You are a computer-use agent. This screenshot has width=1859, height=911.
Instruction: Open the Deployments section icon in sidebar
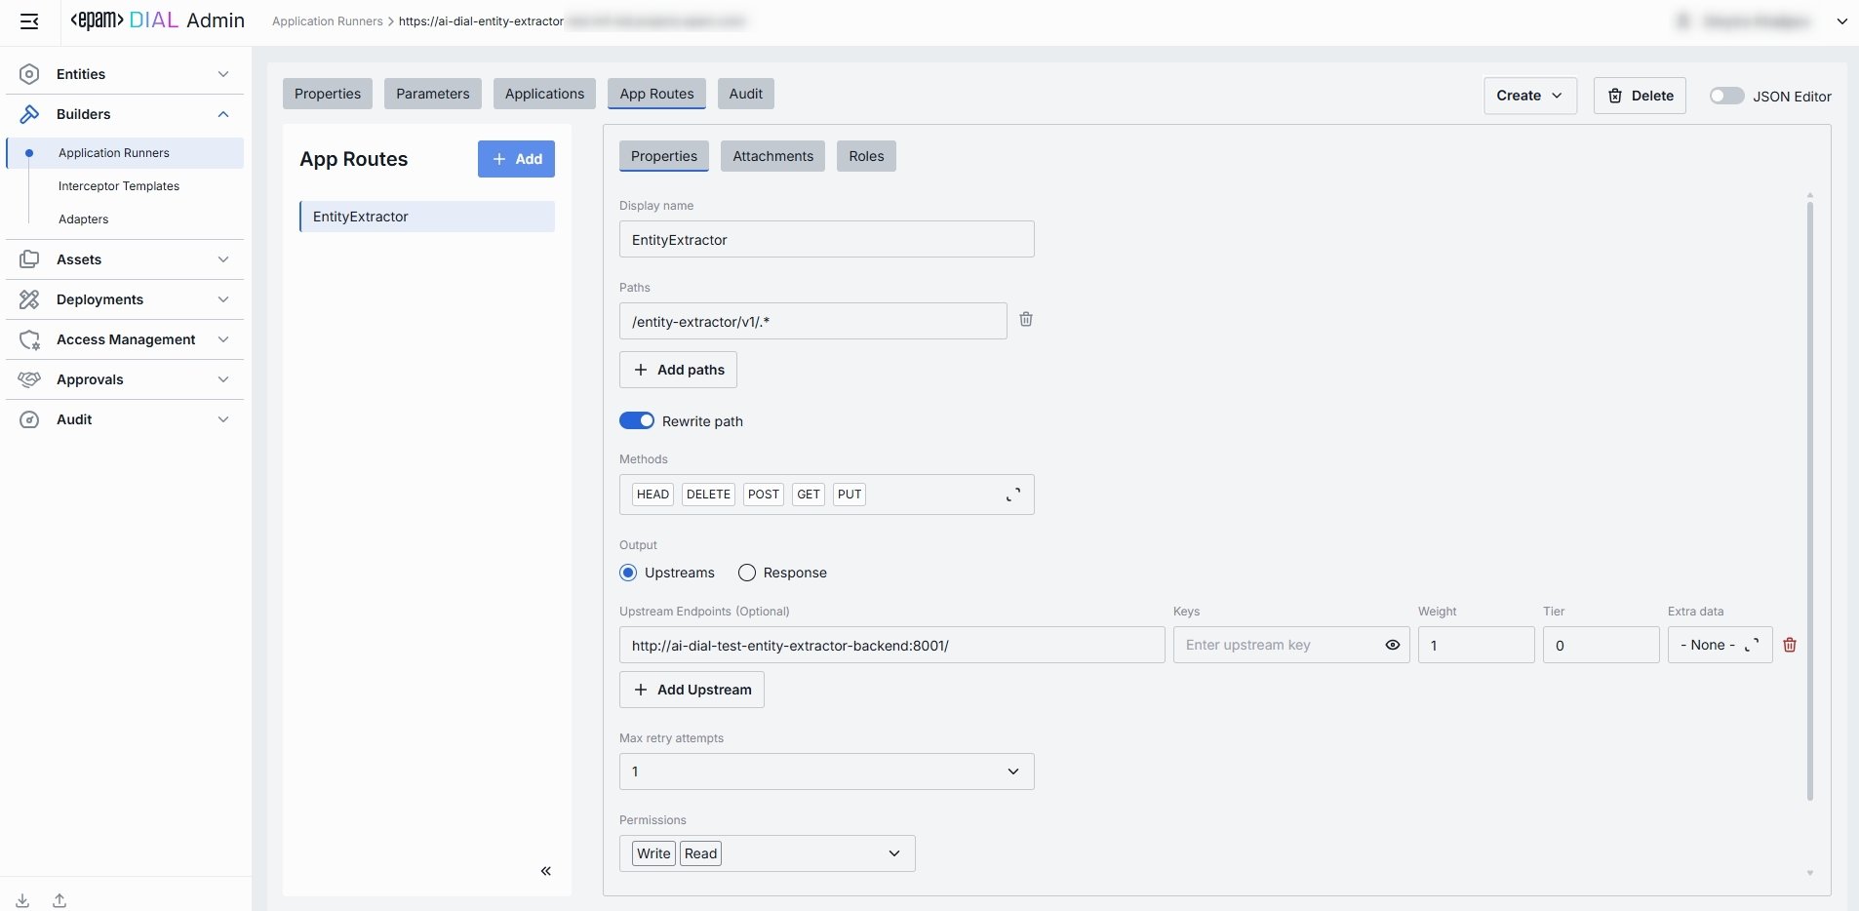[29, 299]
